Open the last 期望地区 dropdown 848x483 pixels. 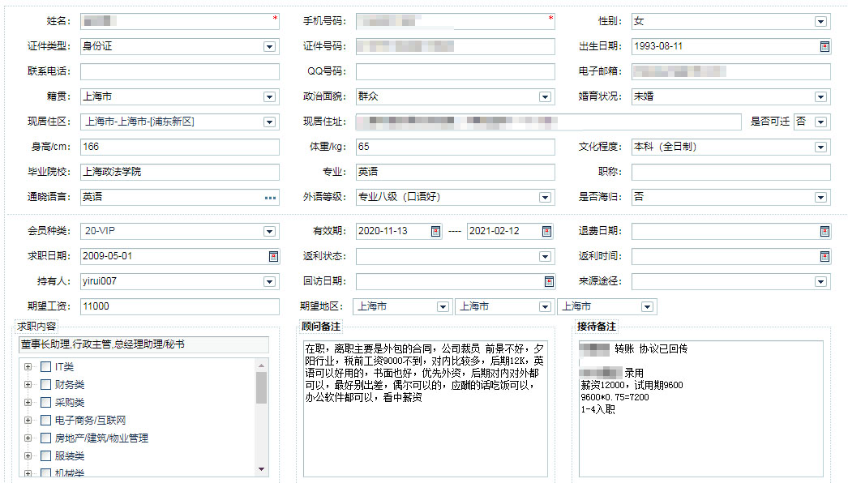[647, 306]
